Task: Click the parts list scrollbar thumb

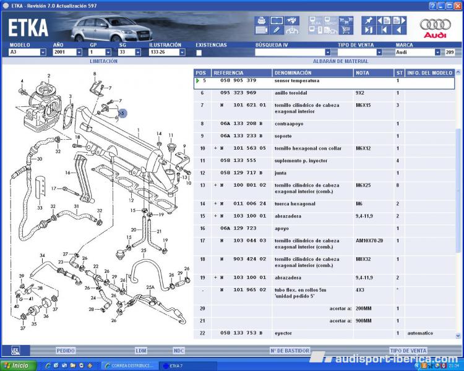Action: pyautogui.click(x=458, y=190)
